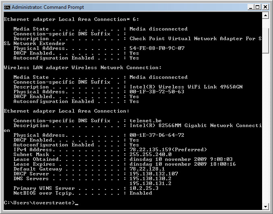This screenshot has height=214, width=273.
Task: Click physical address 54-FE-88-F0-9C-07
Action: tap(157, 48)
